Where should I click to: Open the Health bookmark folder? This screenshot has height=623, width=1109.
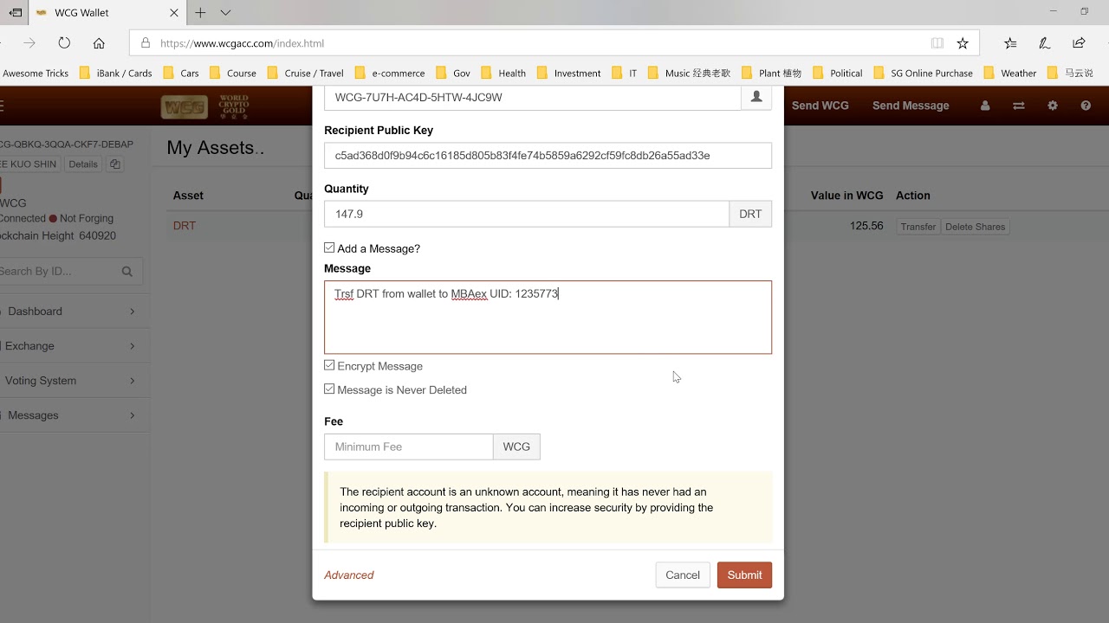503,74
